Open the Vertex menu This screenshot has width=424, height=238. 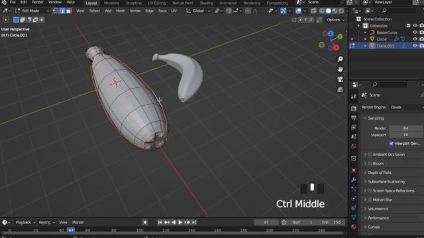coord(135,11)
